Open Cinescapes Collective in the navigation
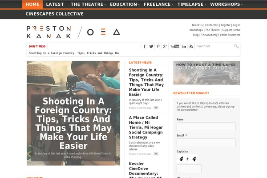267x178 pixels. [54, 14]
